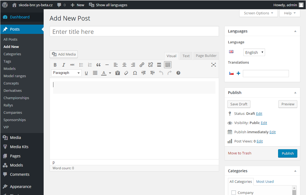This screenshot has height=195, width=306.
Task: Switch to the Text editor tab
Action: point(186,56)
